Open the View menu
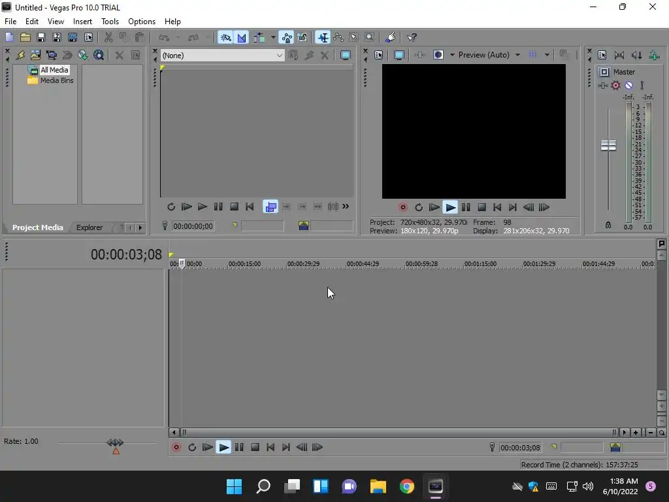669x502 pixels. point(56,22)
